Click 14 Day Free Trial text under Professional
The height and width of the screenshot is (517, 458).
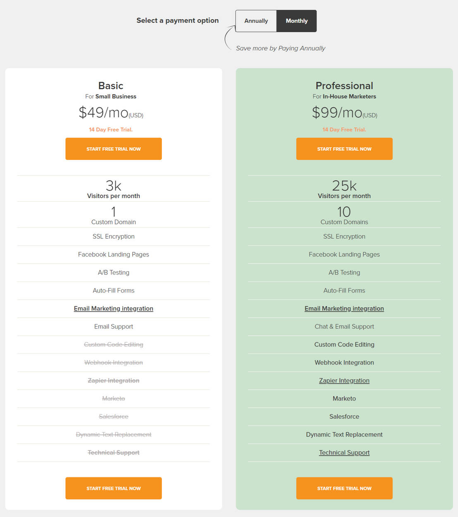(344, 130)
